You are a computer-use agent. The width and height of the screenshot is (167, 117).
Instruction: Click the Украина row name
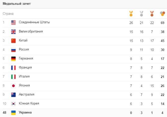[x=25, y=112]
